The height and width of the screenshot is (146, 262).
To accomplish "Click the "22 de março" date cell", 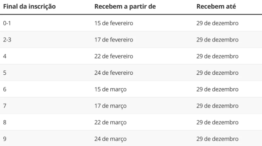I will pyautogui.click(x=110, y=123).
